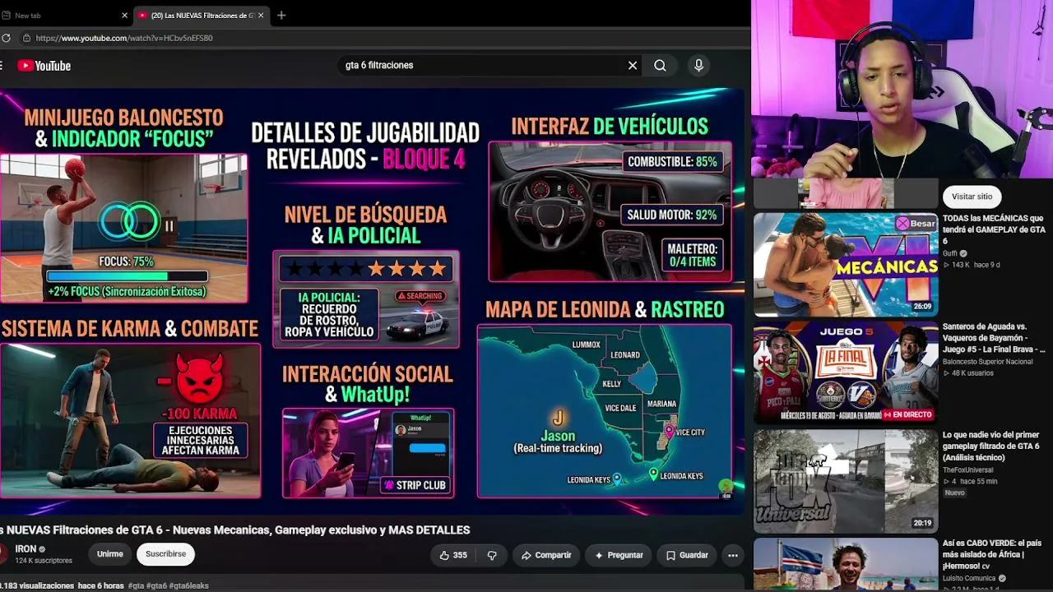Open more actions three-dot menu
1053x592 pixels.
[x=732, y=555]
